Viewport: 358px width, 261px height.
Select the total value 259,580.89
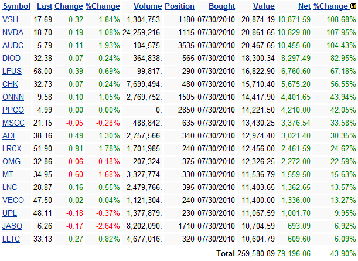click(x=256, y=254)
